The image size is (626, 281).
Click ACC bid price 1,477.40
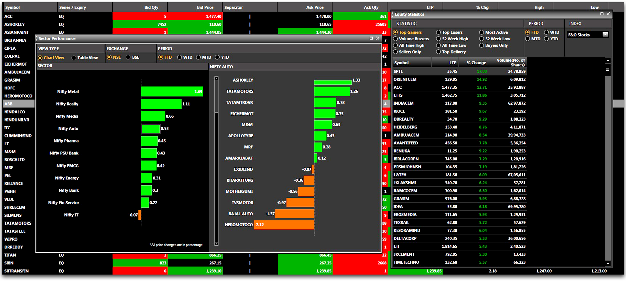pyautogui.click(x=195, y=16)
